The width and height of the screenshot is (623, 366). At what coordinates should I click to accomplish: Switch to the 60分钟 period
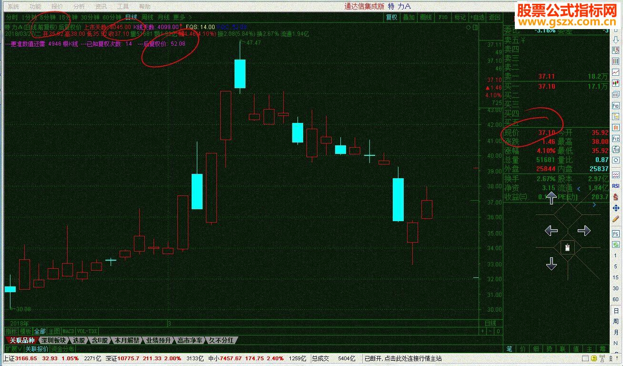pyautogui.click(x=112, y=17)
